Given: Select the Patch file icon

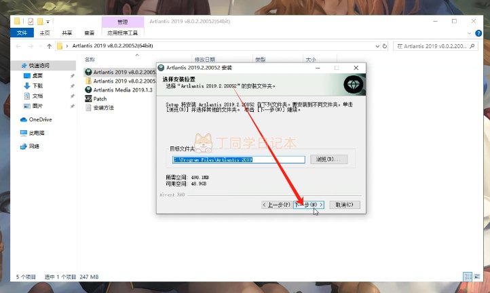Looking at the screenshot, I should coord(88,99).
